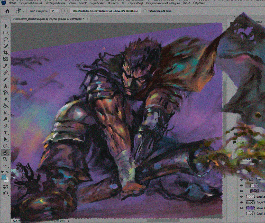Select the Crop tool
The height and width of the screenshot is (223, 265).
pyautogui.click(x=5, y=53)
